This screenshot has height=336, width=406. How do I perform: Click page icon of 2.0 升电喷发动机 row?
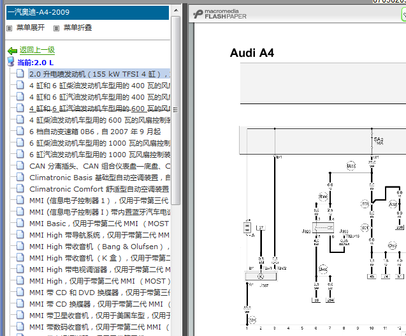click(20, 73)
